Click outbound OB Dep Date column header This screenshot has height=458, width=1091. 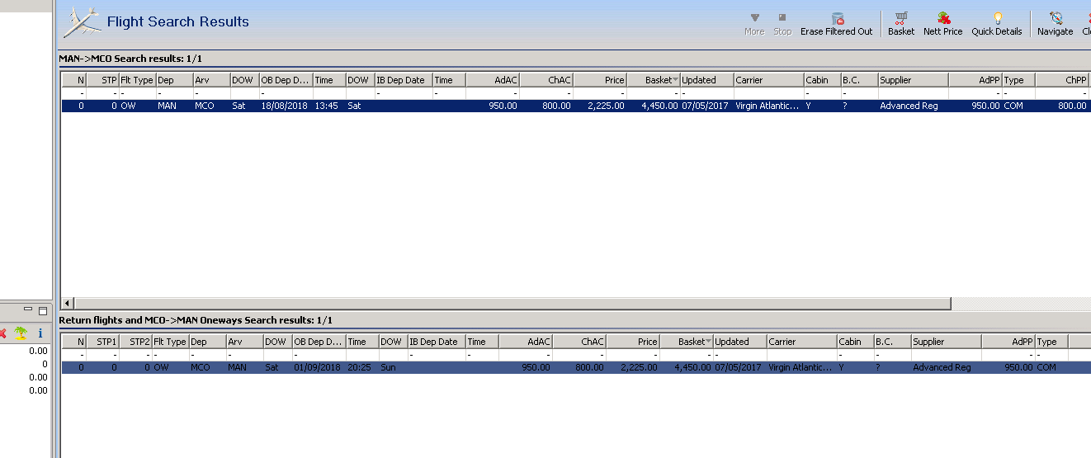286,80
